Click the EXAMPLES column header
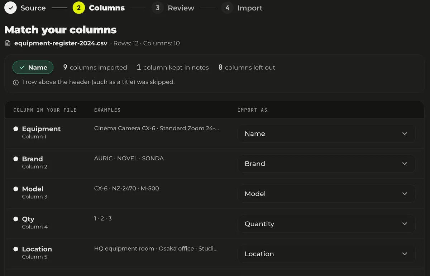Image resolution: width=430 pixels, height=276 pixels. coord(107,110)
